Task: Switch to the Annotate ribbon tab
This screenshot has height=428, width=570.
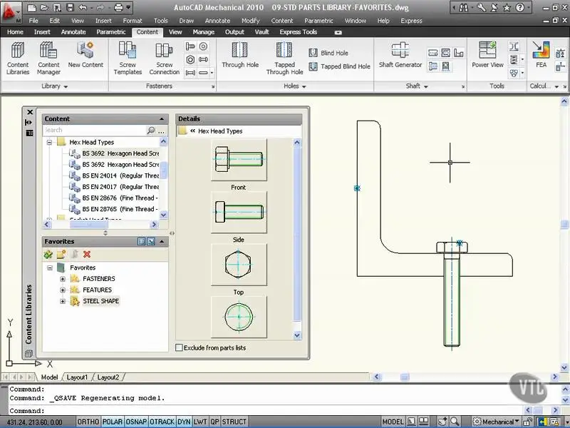Action: (x=73, y=32)
